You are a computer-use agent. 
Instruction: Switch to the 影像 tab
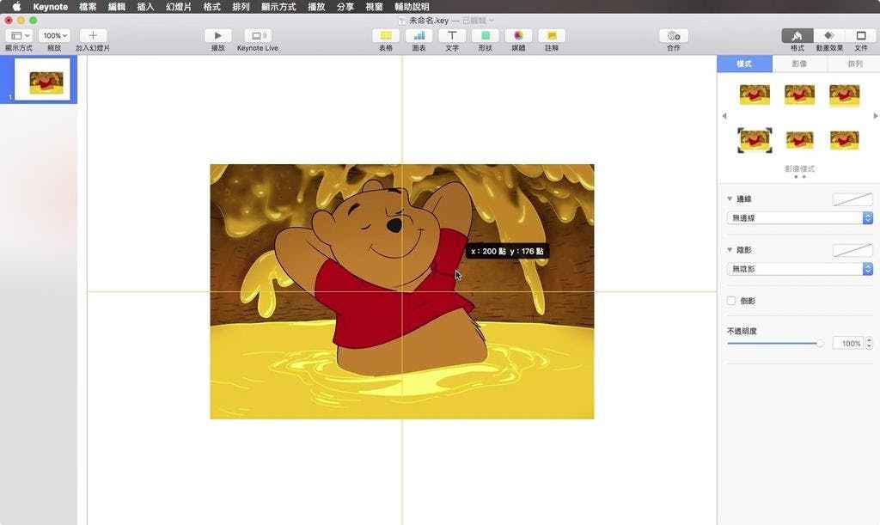799,64
